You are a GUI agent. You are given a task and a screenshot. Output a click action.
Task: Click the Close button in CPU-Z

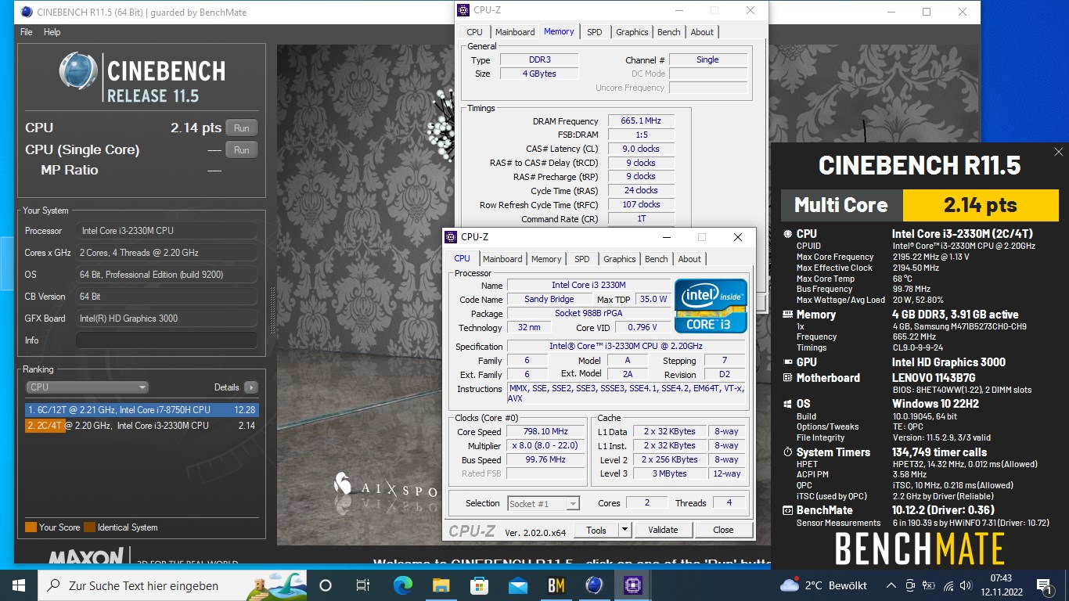pyautogui.click(x=723, y=530)
